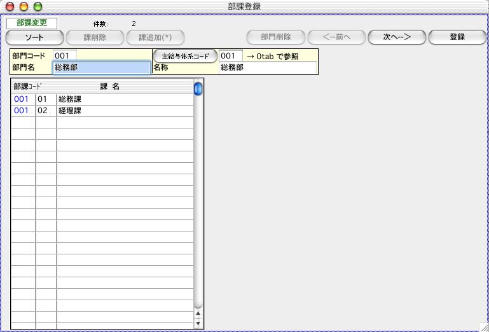Minimize the 部課登録 window with yellow button

[24, 6]
